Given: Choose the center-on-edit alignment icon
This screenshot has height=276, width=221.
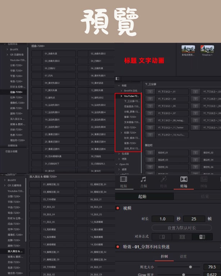Looking at the screenshot, I should click(182, 237).
